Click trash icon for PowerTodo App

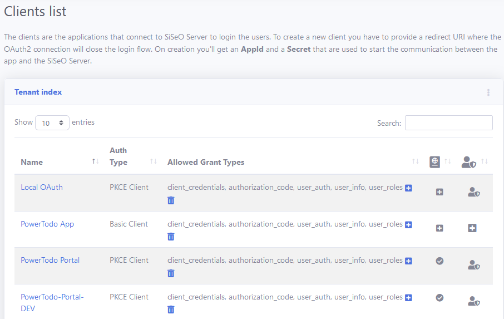coord(171,237)
